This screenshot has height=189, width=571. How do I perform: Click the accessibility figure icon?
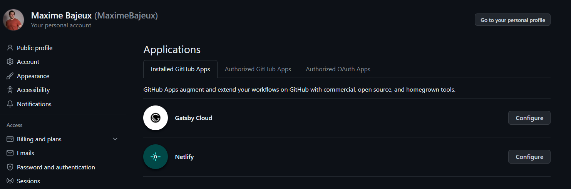click(x=10, y=90)
